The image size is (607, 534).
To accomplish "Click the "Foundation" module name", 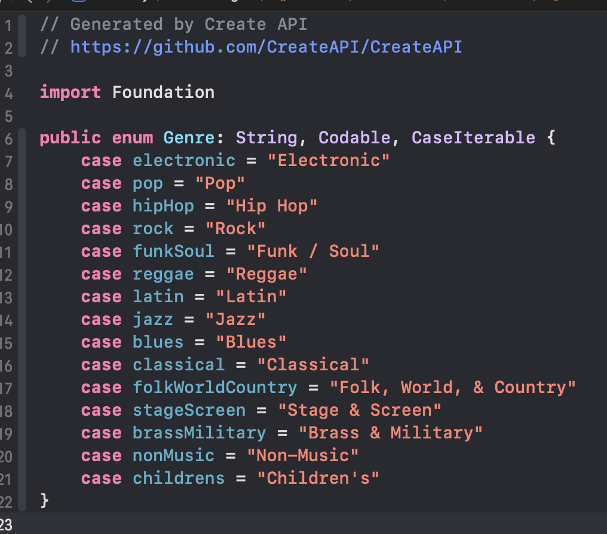I will click(163, 93).
